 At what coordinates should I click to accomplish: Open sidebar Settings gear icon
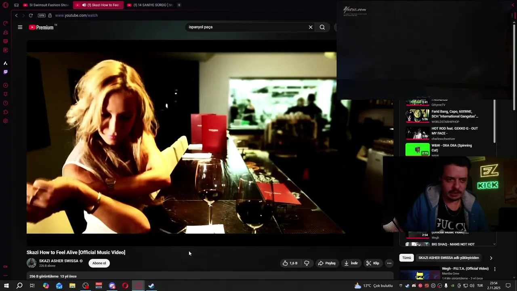(6, 121)
